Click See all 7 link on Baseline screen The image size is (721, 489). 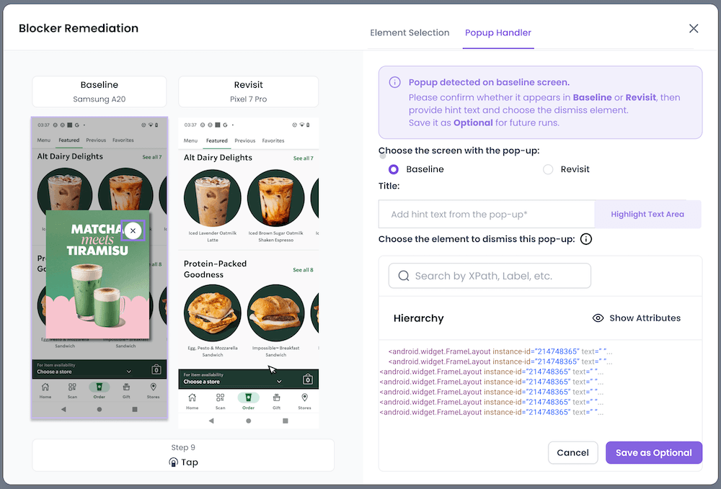point(151,157)
